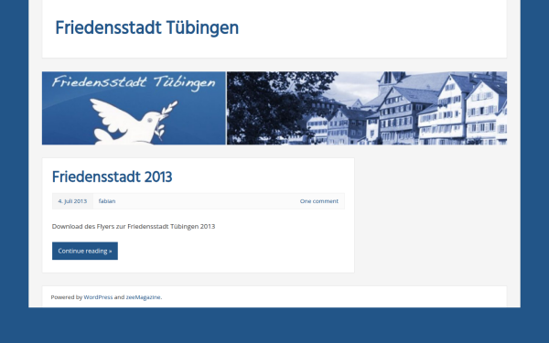
Task: Click the dove banner header image
Action: 274,108
